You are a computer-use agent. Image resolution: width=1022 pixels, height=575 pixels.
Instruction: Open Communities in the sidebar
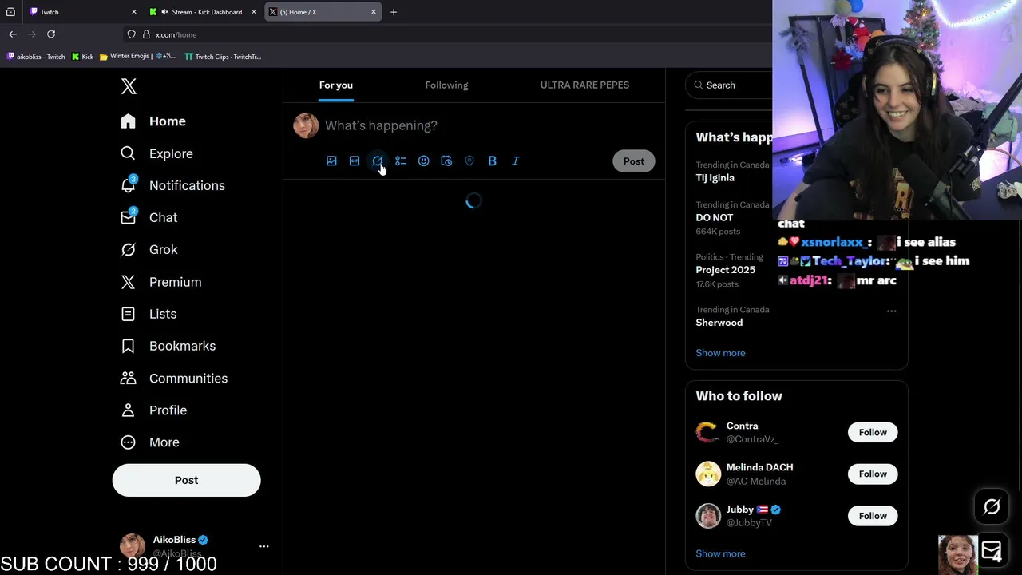tap(174, 378)
